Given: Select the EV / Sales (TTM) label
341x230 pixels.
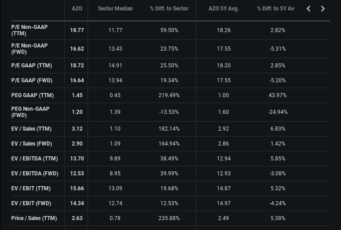Looking at the screenshot, I should point(32,130).
